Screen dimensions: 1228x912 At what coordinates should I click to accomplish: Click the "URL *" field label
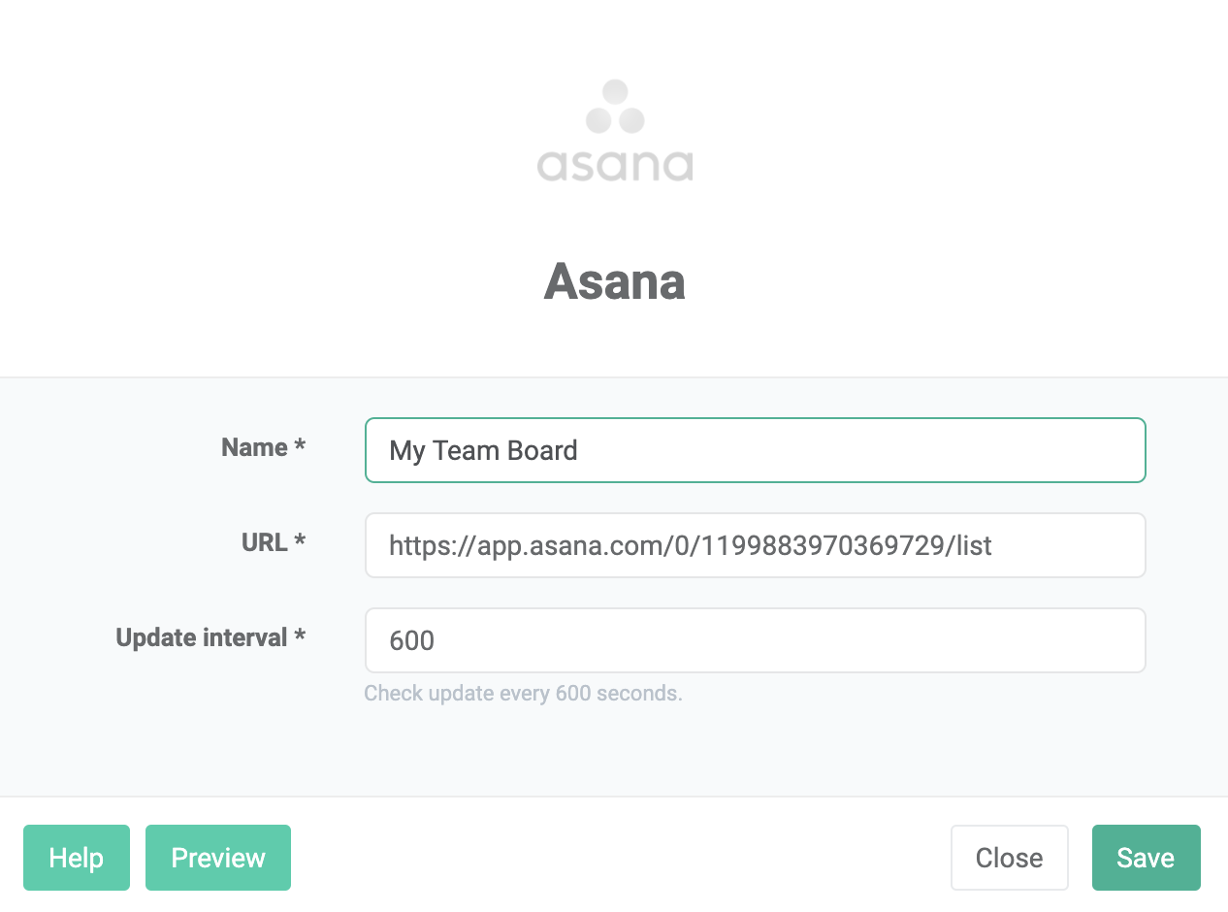(x=274, y=542)
